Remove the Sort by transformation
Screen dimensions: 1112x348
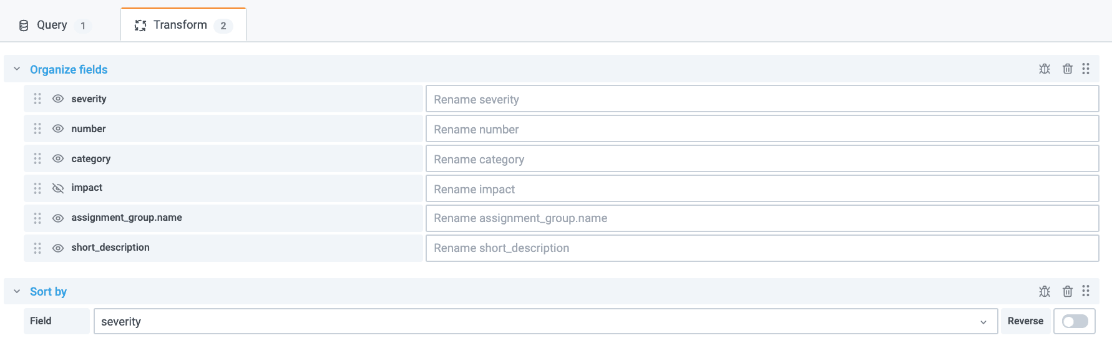click(x=1067, y=291)
